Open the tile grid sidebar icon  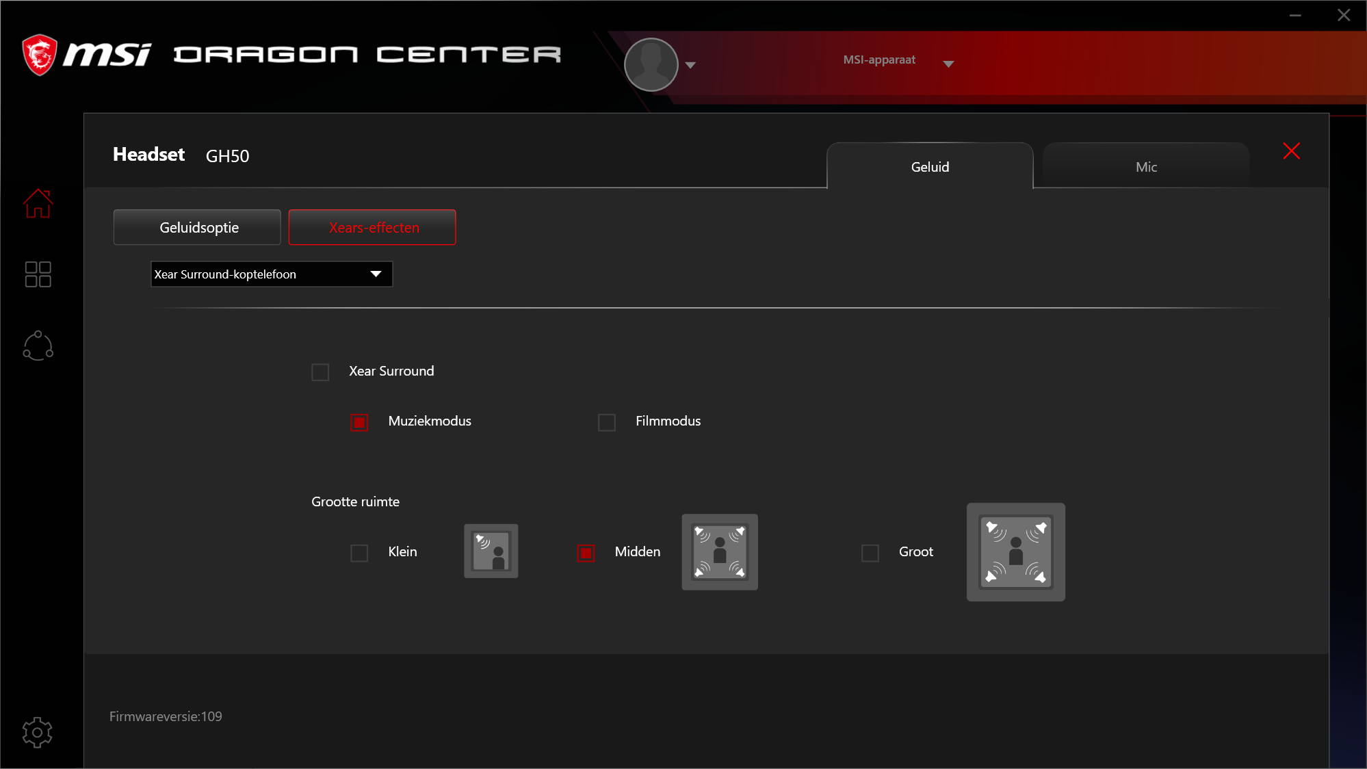38,274
